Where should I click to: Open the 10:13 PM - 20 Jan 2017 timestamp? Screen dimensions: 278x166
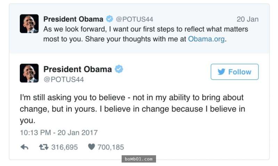pos(59,133)
